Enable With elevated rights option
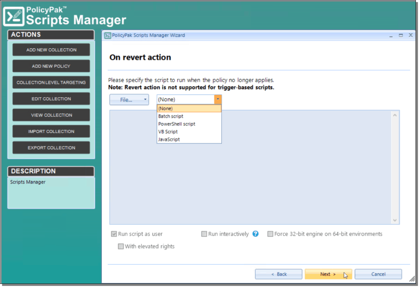The width and height of the screenshot is (420, 288). [x=121, y=246]
